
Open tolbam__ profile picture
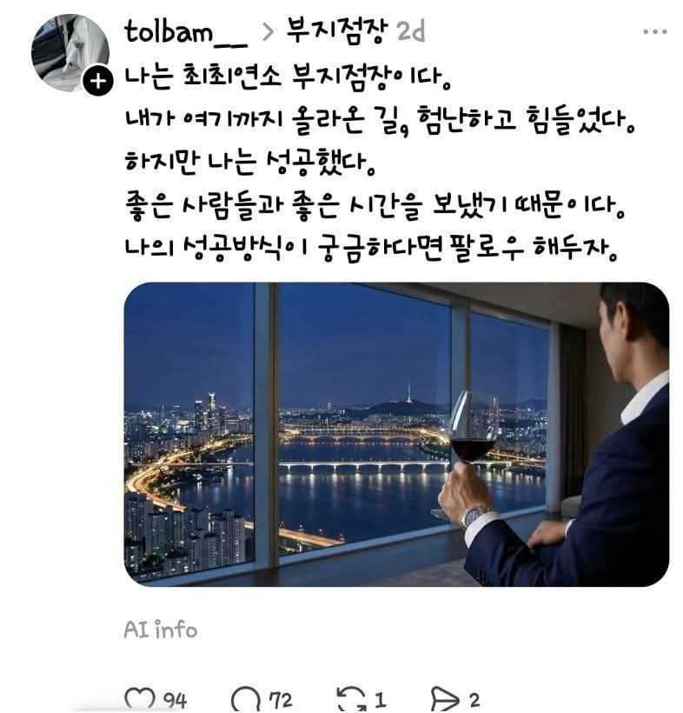point(70,52)
